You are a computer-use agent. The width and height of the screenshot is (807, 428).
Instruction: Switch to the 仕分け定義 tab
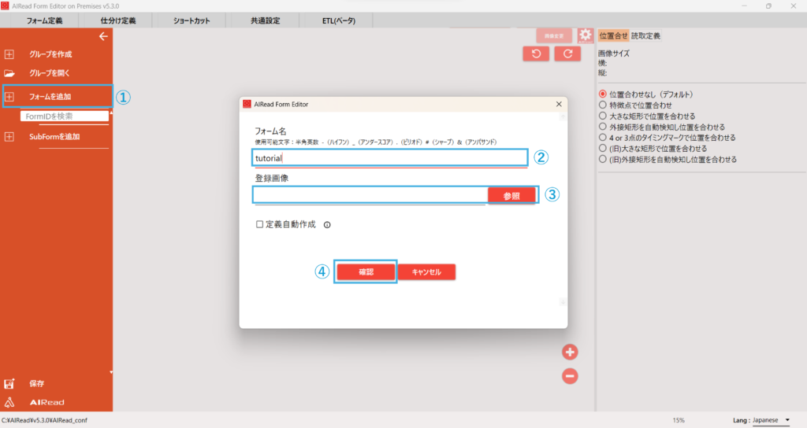click(x=118, y=20)
